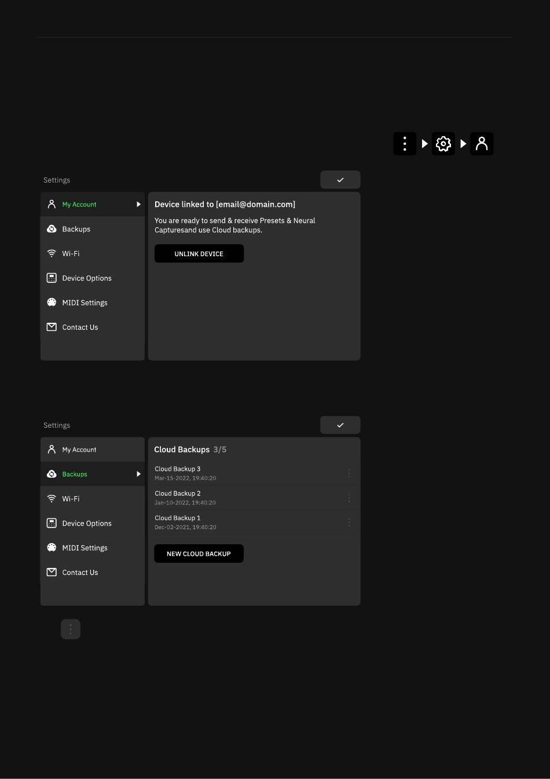Click the person icon at the breadcrumb end
The image size is (550, 779).
[482, 144]
